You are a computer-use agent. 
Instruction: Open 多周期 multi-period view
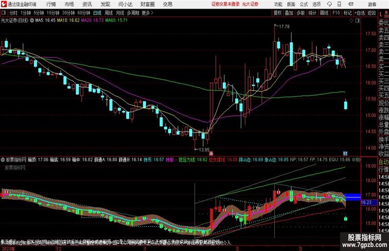[x=133, y=13]
